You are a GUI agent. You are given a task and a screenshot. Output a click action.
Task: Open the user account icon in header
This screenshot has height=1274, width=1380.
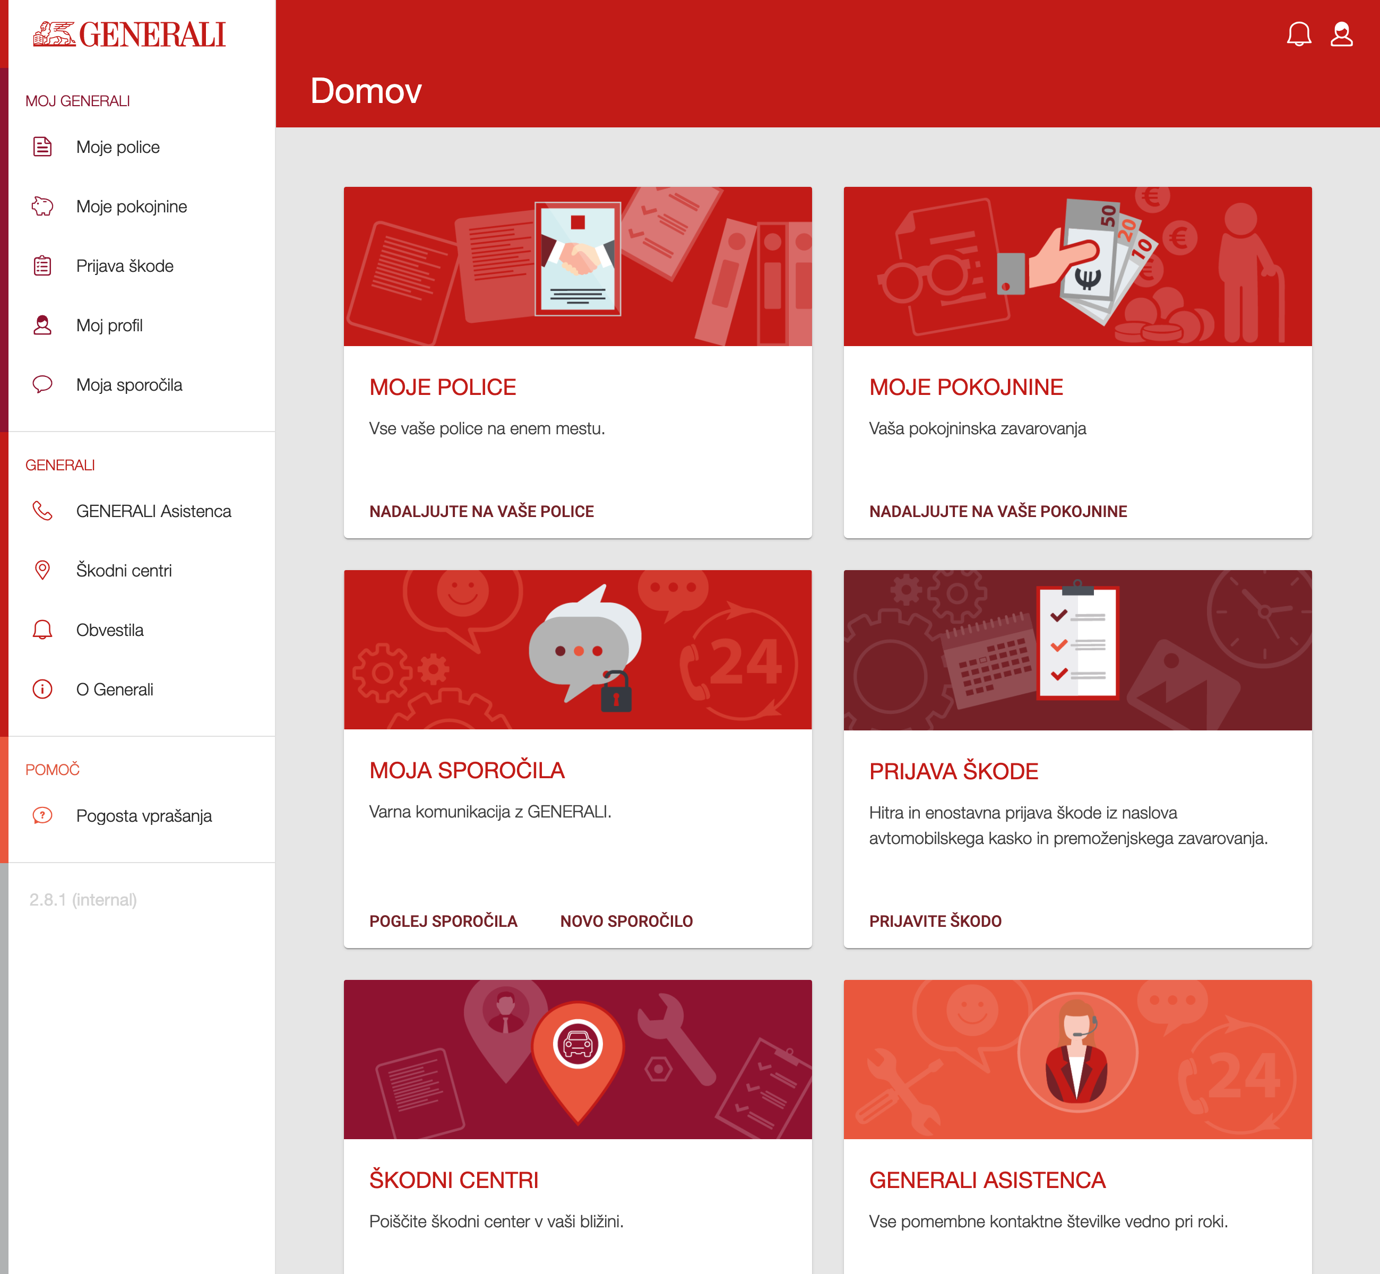point(1341,34)
